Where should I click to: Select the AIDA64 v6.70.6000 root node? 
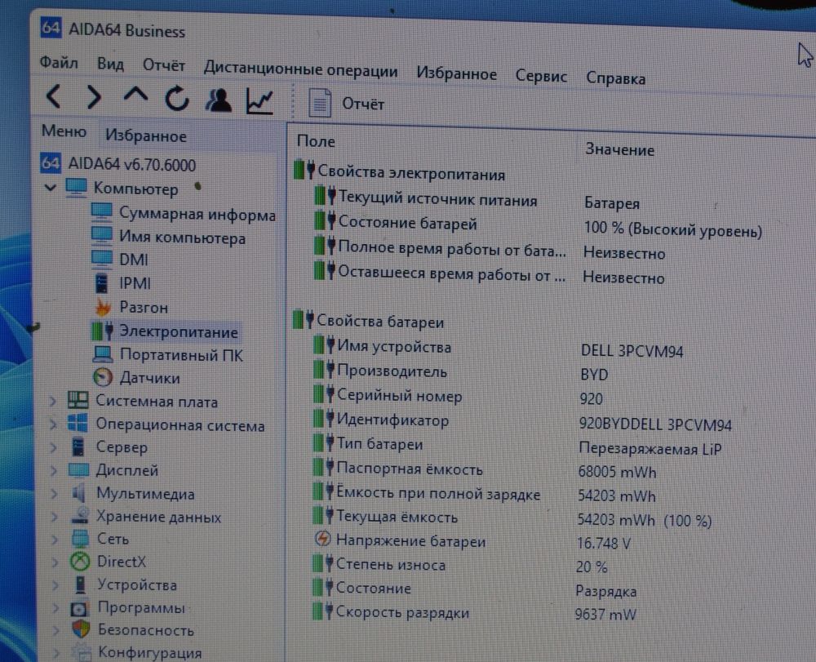click(x=118, y=164)
